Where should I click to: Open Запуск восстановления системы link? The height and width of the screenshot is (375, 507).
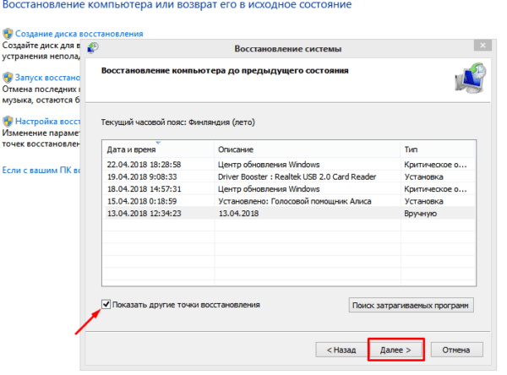point(47,78)
